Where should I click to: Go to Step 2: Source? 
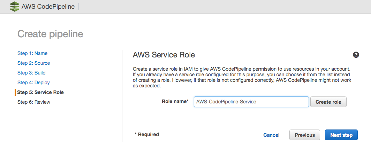tap(33, 63)
